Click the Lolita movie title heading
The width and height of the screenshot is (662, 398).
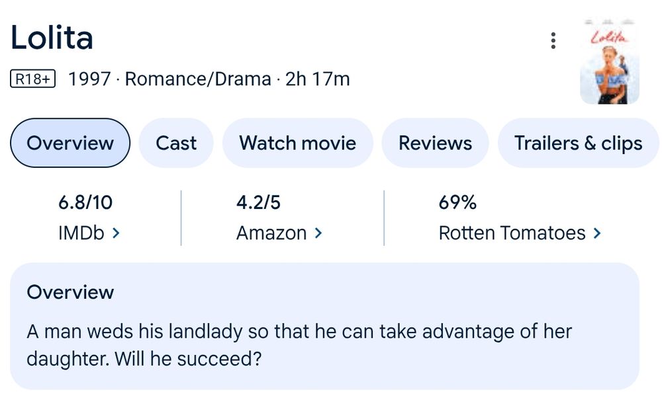pos(52,38)
